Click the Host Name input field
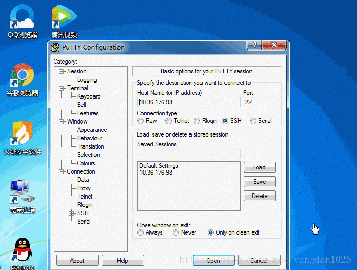 point(189,102)
